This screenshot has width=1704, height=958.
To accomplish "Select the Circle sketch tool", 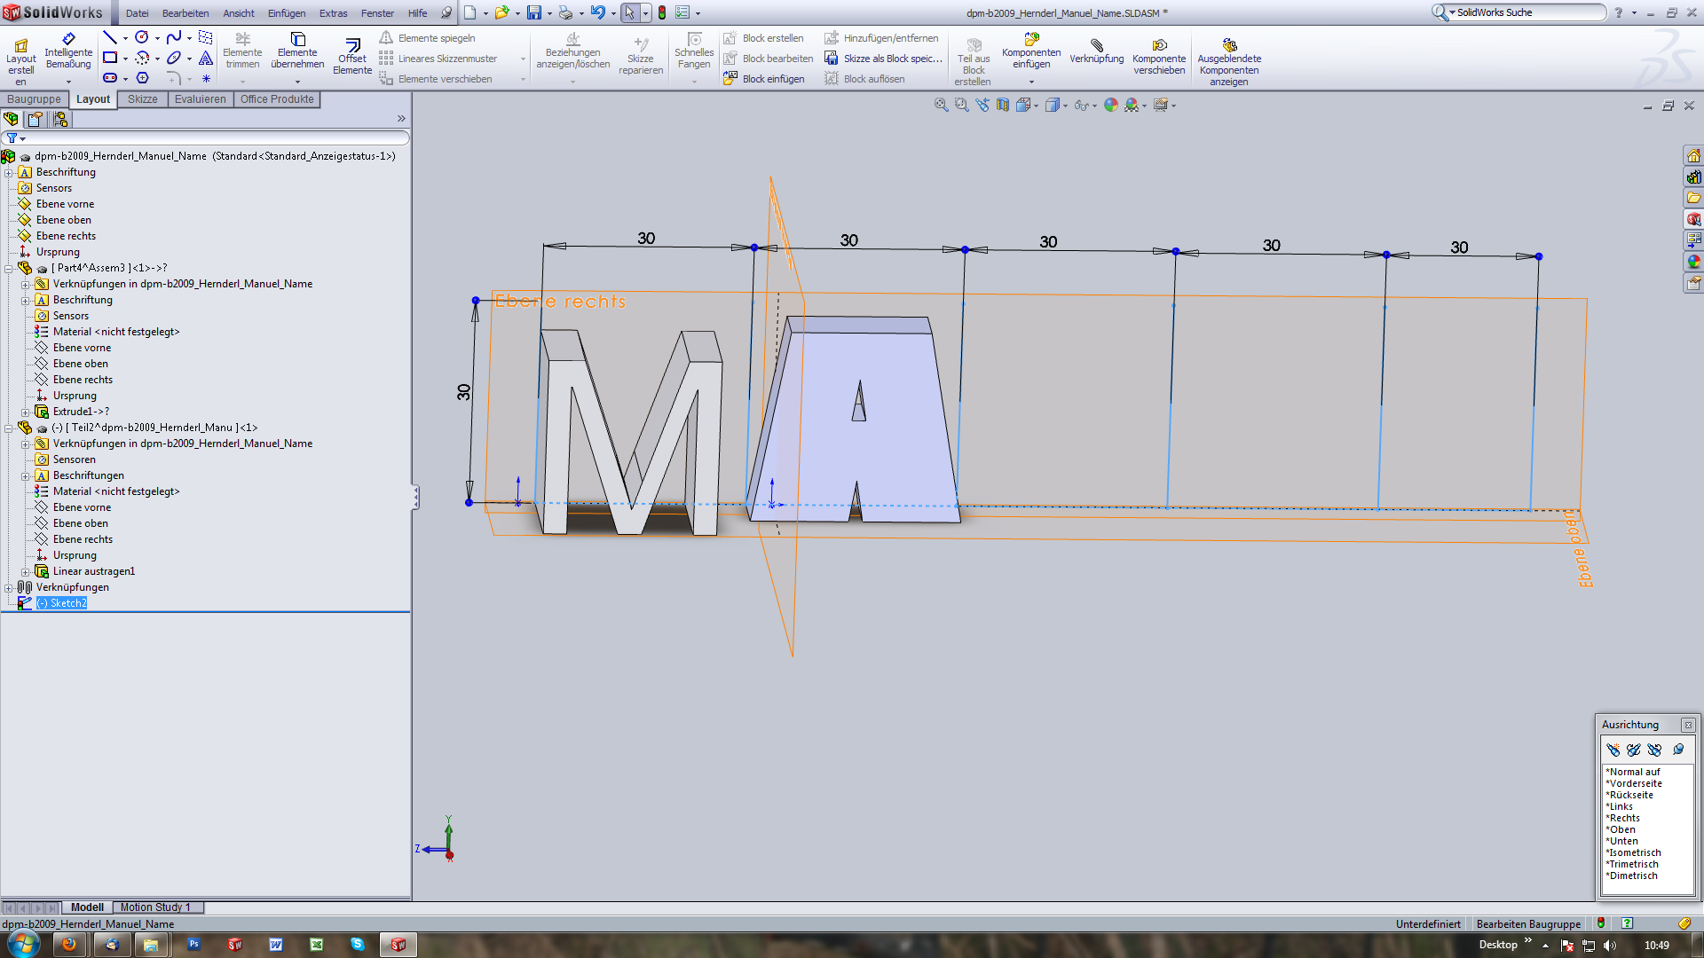I will click(x=142, y=37).
